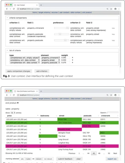Open profile icon in User Context window
Image resolution: width=125 pixels, height=163 pixels.
[115, 9]
